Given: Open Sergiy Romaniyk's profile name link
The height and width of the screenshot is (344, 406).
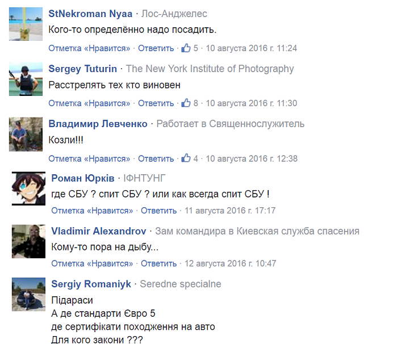Looking at the screenshot, I should pyautogui.click(x=91, y=284).
